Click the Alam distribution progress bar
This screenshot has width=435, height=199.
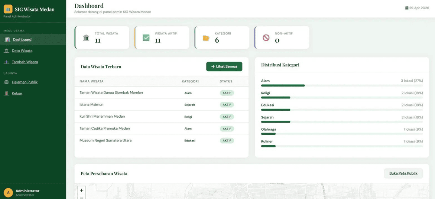342,85
